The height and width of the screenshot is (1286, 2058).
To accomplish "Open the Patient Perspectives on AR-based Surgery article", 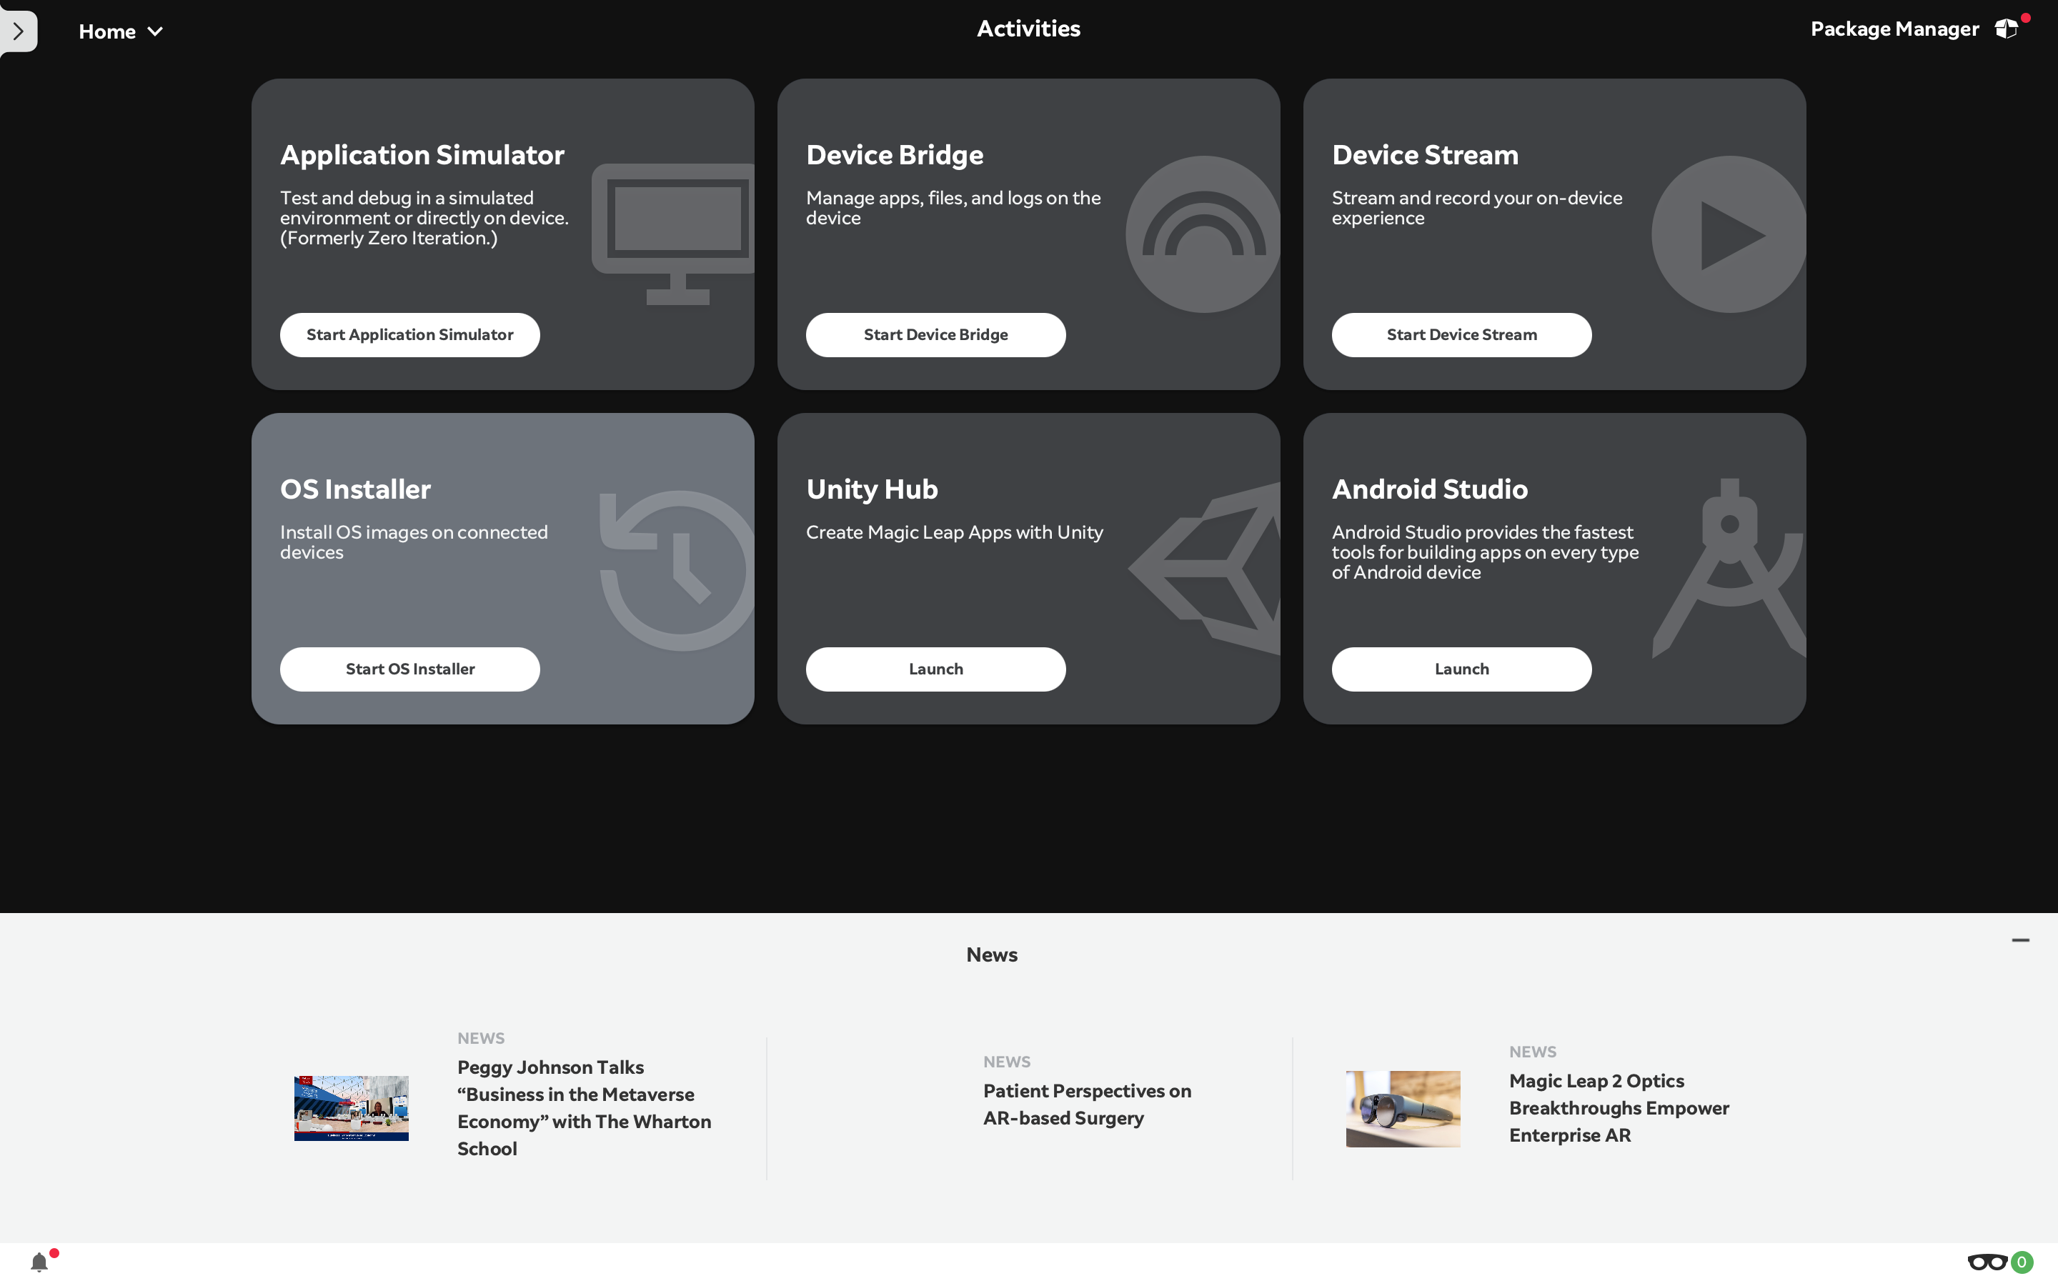I will 1087,1104.
